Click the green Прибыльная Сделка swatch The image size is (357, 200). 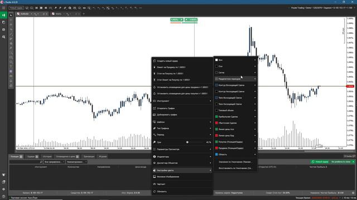point(216,117)
